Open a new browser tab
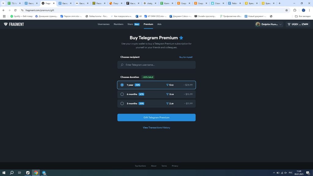Screen dimensions: 313x176 click(x=279, y=3)
